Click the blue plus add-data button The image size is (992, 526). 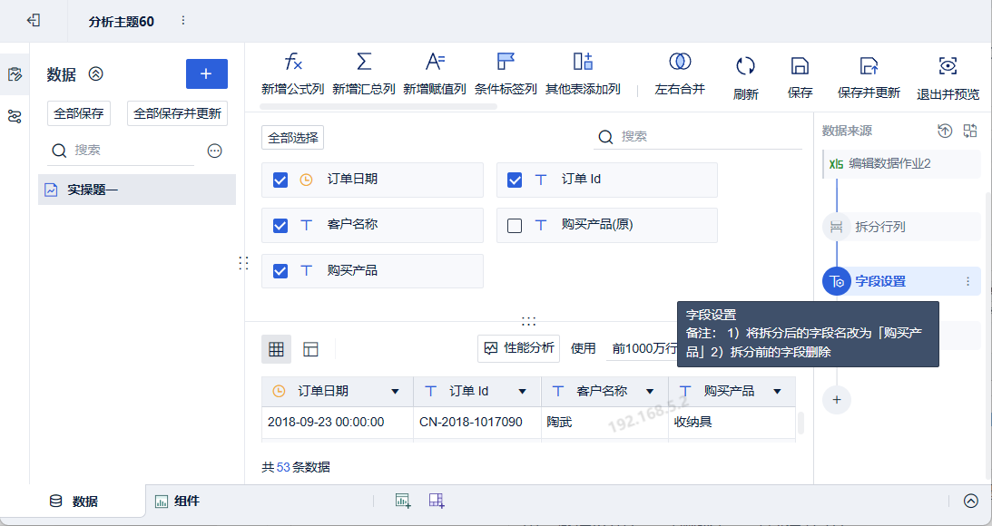point(206,74)
